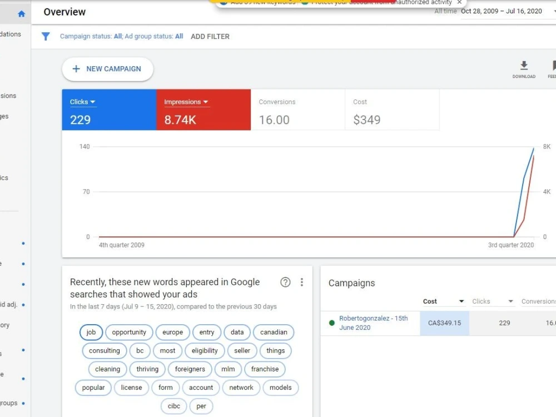Select the 'bc' keyword chip
Viewport: 556px width, 417px height.
[x=140, y=351]
